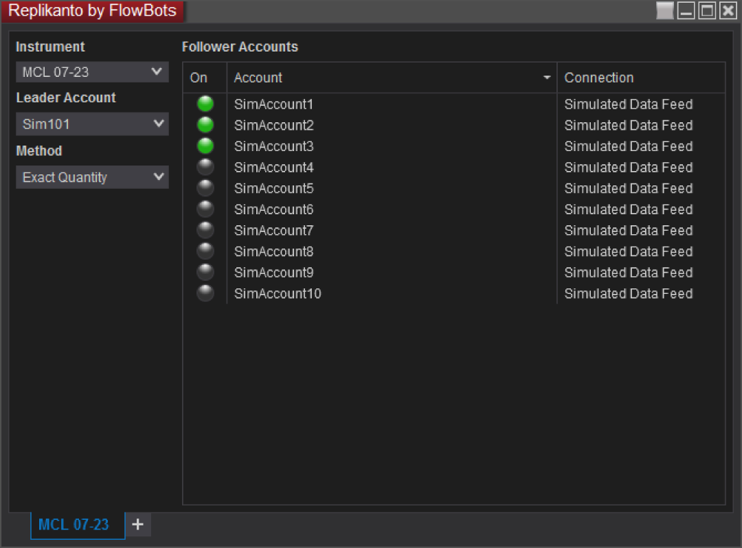Enable the SimAccount9 toggle
742x548 pixels.
click(x=205, y=272)
